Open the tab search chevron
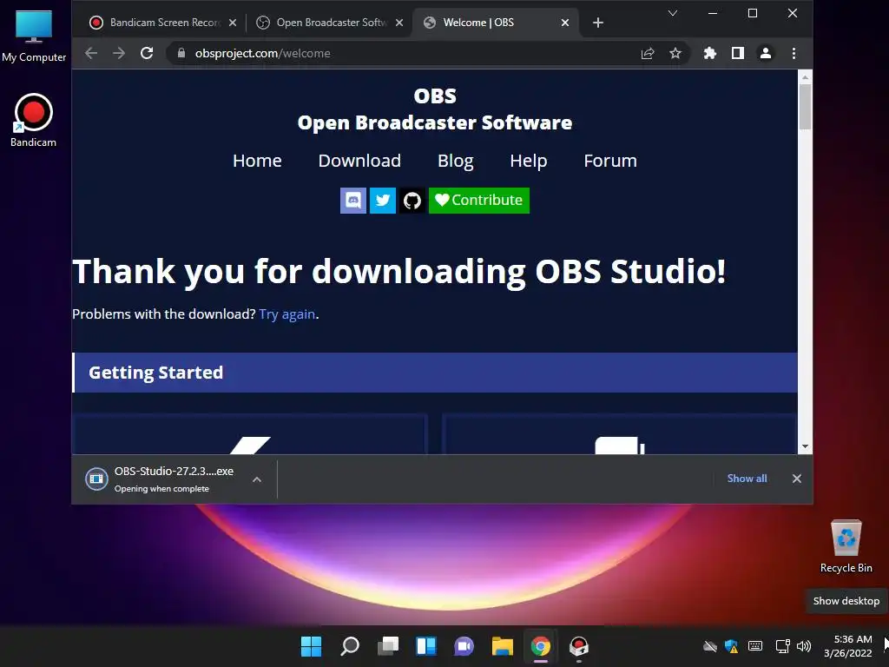 tap(673, 13)
